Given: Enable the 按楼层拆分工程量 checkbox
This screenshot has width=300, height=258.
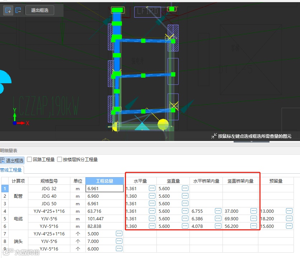Looking at the screenshot, I should pos(60,159).
